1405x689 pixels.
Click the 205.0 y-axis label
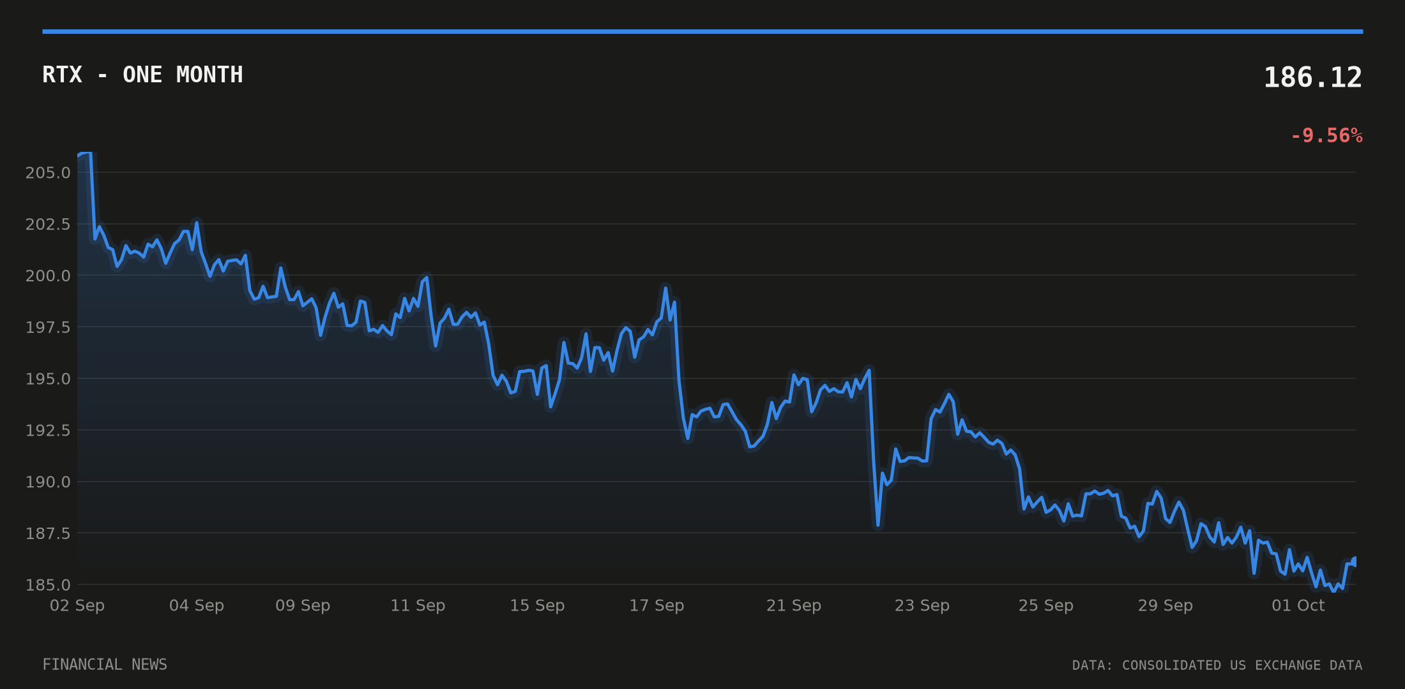(x=48, y=172)
